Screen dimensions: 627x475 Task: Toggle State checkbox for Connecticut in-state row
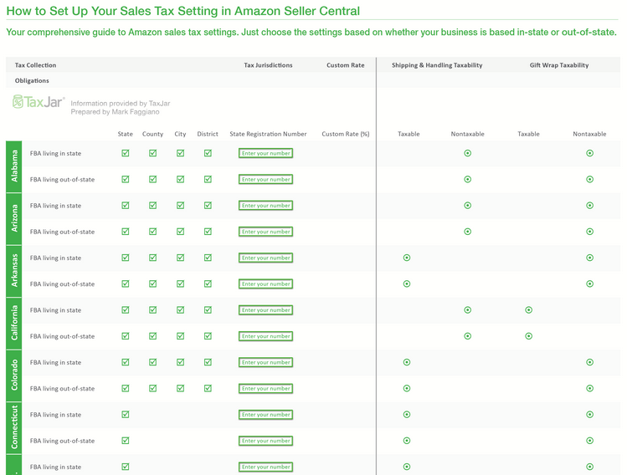point(126,415)
